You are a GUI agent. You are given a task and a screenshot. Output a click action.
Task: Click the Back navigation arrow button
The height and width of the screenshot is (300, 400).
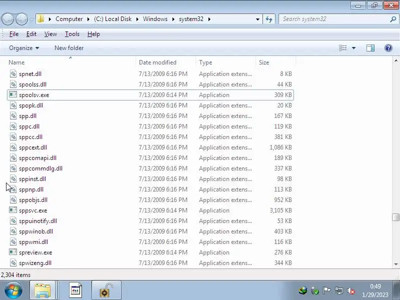7,19
